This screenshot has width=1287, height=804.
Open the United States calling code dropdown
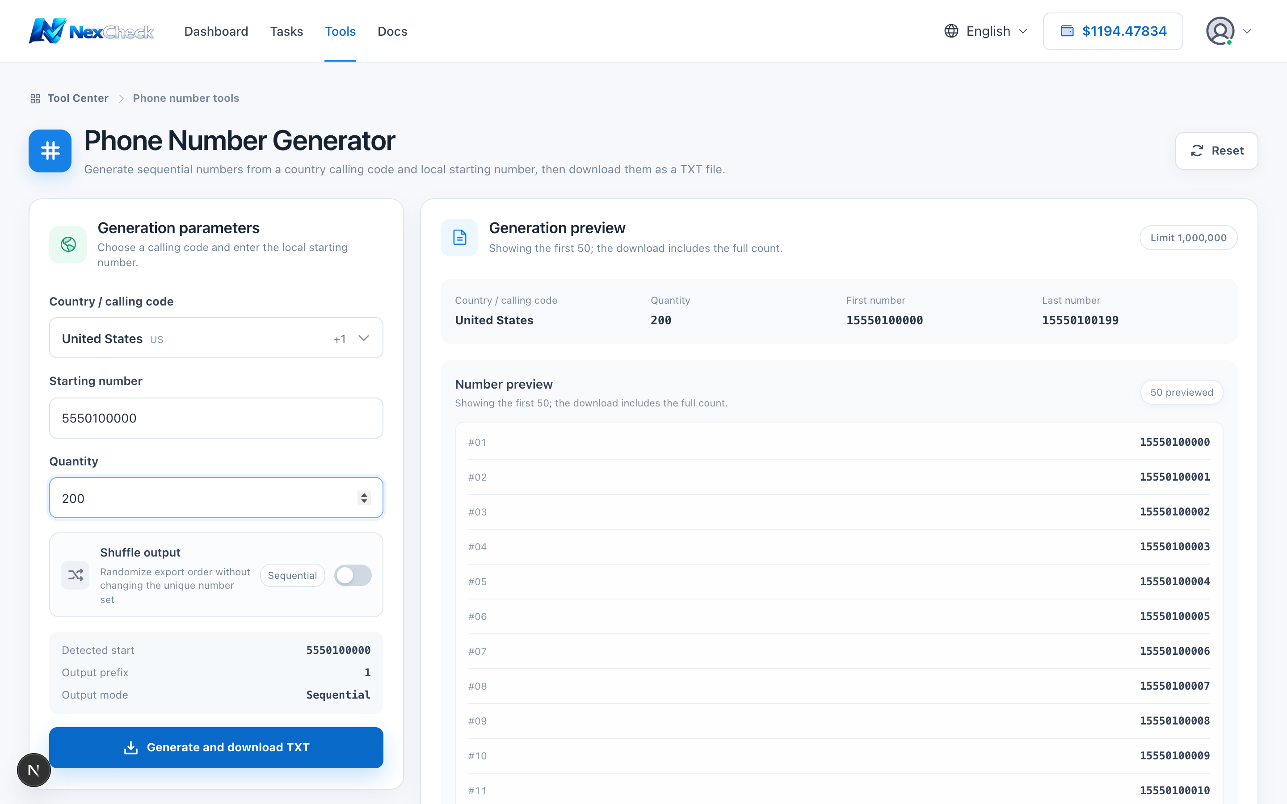216,338
